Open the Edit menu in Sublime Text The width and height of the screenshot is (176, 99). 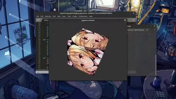click(42, 16)
